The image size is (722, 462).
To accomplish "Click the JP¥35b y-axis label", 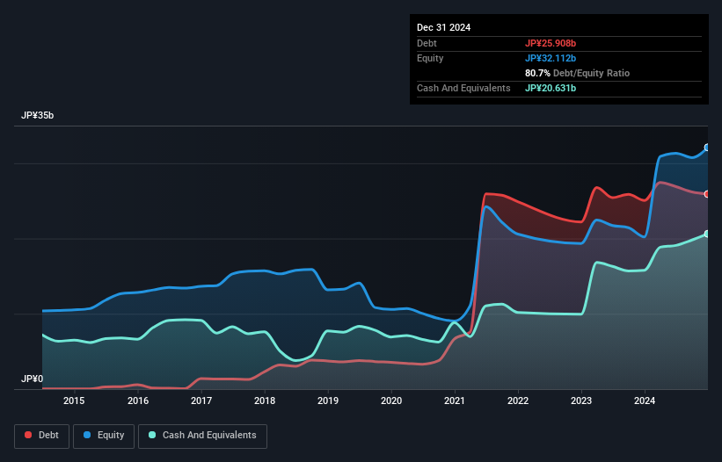I will coord(37,115).
